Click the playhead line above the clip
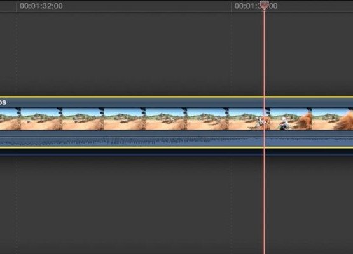The width and height of the screenshot is (353, 254). click(265, 54)
